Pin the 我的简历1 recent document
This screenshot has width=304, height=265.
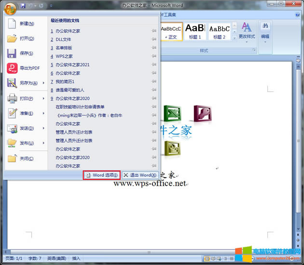pyautogui.click(x=154, y=81)
